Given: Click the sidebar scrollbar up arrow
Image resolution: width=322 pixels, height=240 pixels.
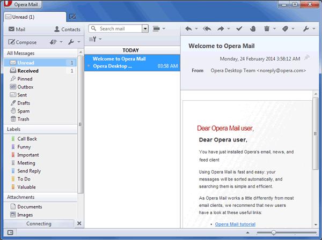Looking at the screenshot, I should click(80, 52).
